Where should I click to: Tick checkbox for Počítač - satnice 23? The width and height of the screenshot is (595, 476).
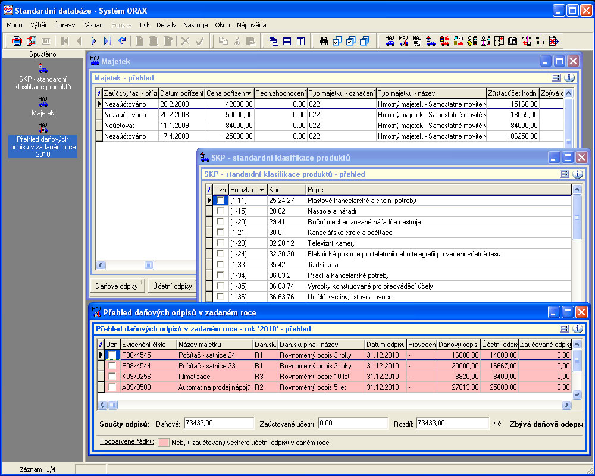click(112, 365)
